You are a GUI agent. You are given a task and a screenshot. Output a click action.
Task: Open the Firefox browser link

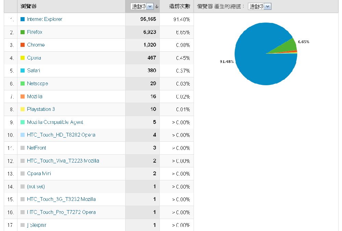[35, 32]
